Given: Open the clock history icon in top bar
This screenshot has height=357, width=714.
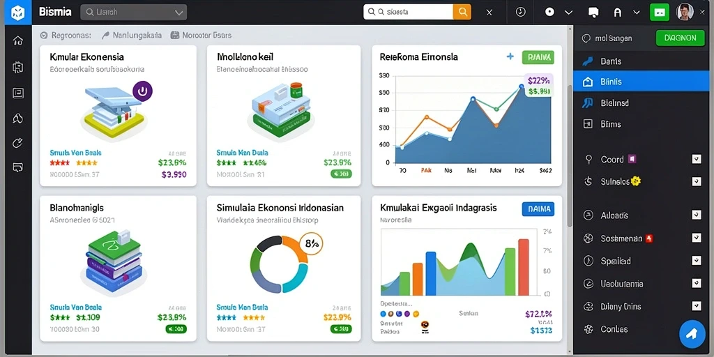Looking at the screenshot, I should coord(520,13).
